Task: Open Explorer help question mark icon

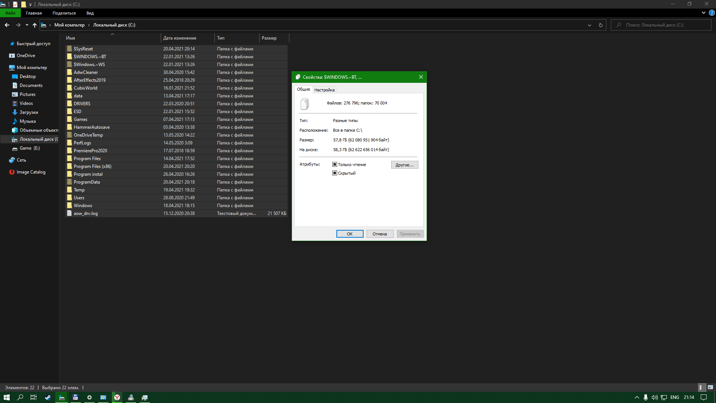Action: point(712,13)
